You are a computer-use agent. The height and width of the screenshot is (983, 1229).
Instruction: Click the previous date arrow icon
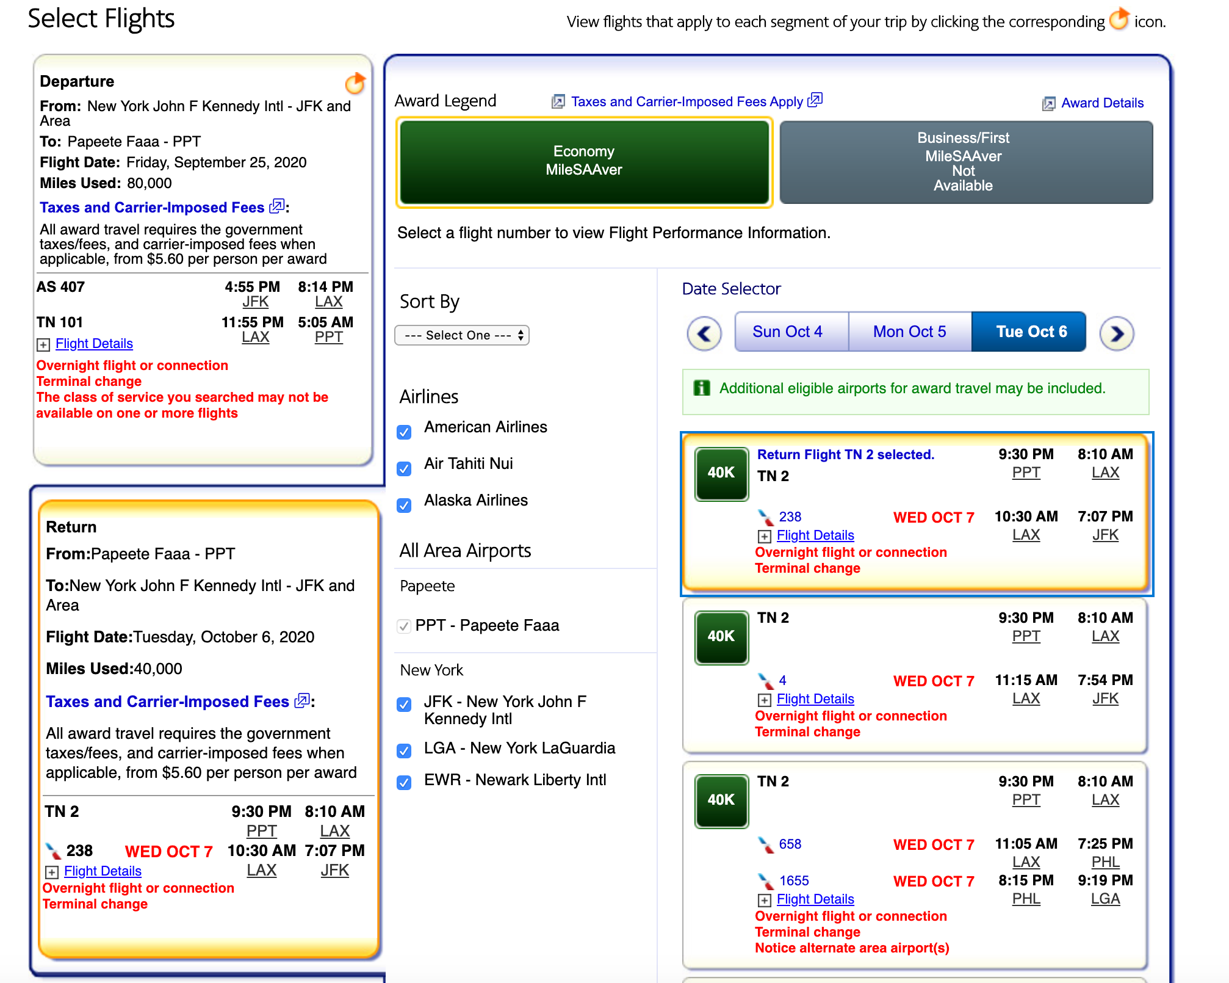coord(704,333)
